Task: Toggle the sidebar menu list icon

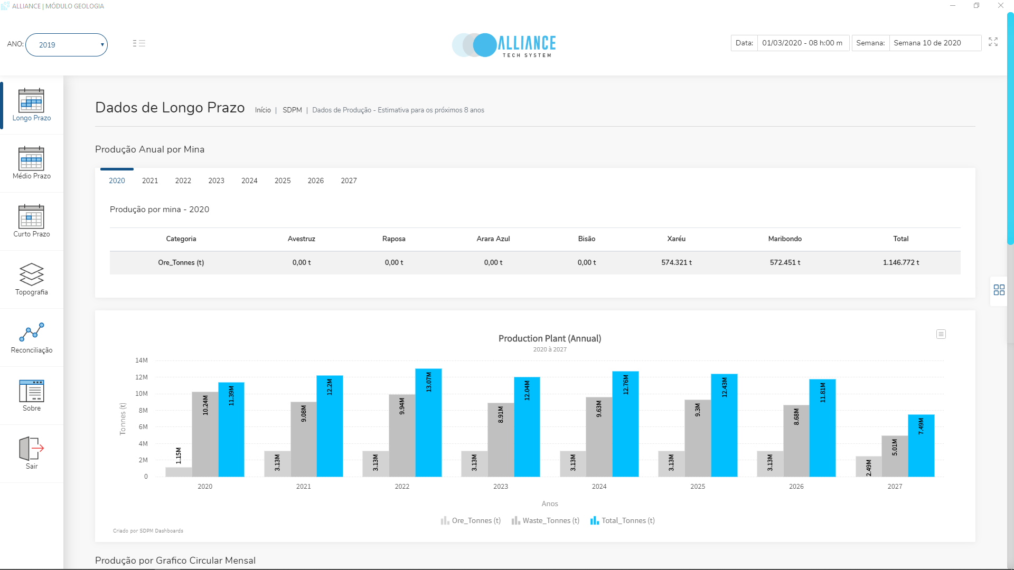Action: tap(139, 43)
